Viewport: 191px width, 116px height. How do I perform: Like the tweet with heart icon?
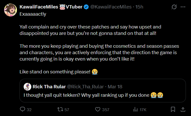(x=98, y=109)
